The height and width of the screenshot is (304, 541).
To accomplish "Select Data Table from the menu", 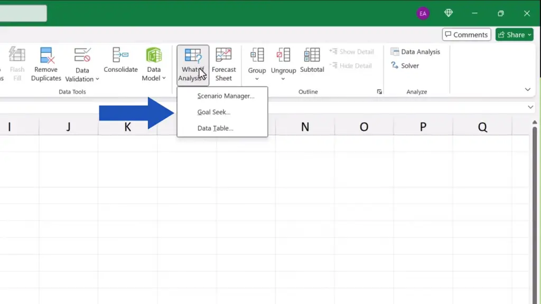I will pos(215,128).
